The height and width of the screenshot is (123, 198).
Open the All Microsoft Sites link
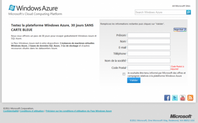(181, 6)
